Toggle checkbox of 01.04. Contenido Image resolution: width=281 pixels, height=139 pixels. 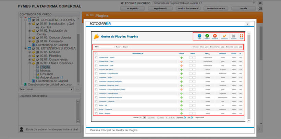tap(38, 41)
